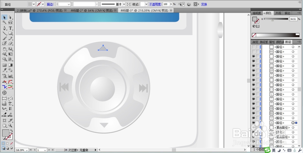Go to next artboard arrow
Image resolution: width=303 pixels, height=153 pixels.
pyautogui.click(x=49, y=150)
